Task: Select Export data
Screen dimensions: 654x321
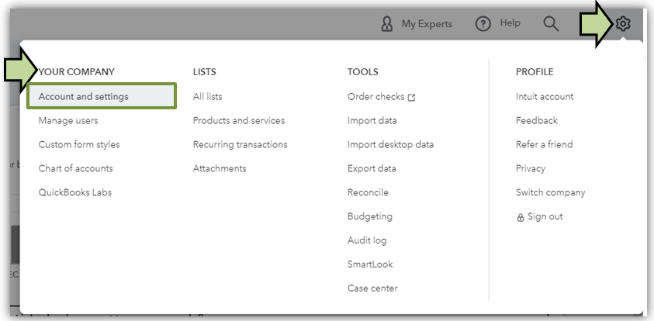Action: (x=372, y=168)
